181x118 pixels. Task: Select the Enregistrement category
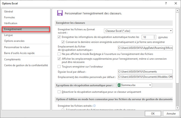tap(26, 29)
